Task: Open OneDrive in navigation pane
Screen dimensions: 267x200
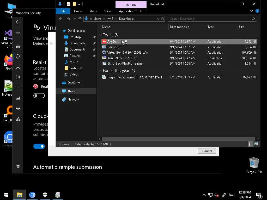Action: (74, 83)
